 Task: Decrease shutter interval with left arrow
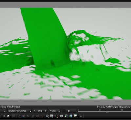pyautogui.click(x=35, y=111)
